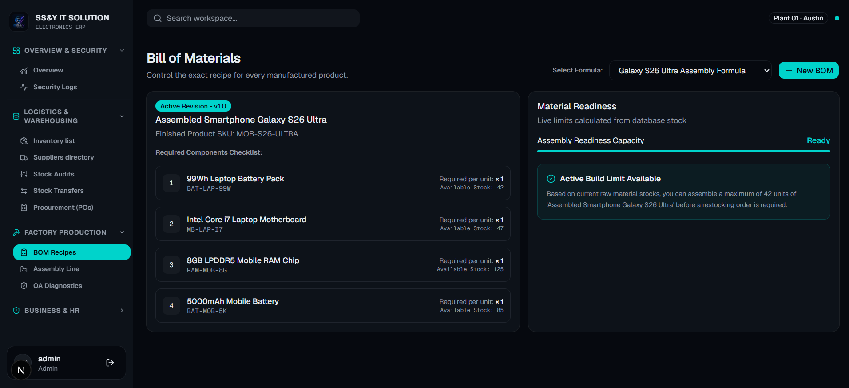Collapse the Factory Production section chevron
Screen dimensions: 849x388
click(122, 232)
